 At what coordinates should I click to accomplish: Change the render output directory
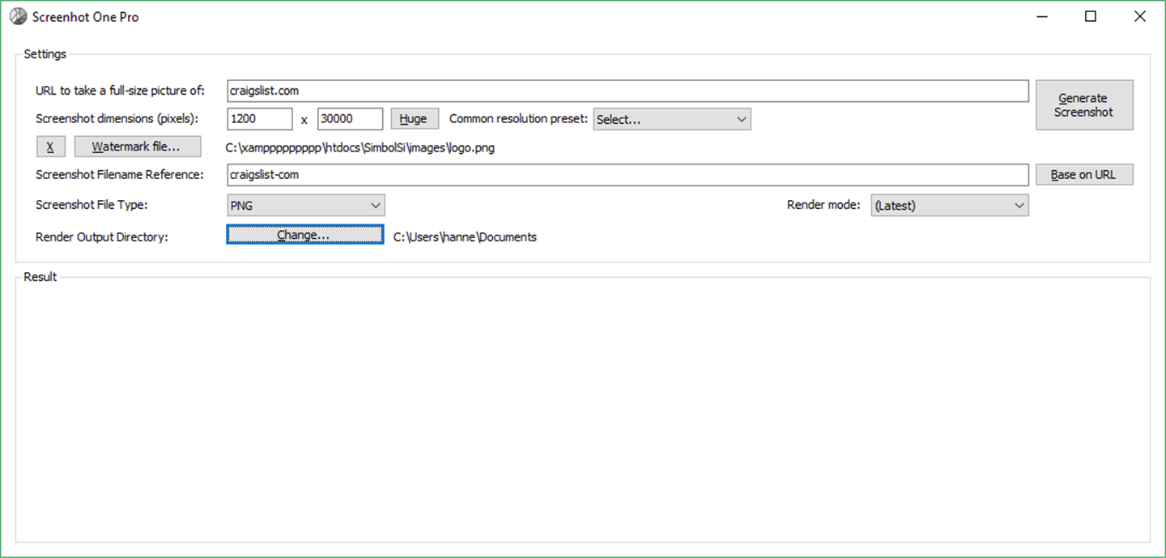(304, 235)
